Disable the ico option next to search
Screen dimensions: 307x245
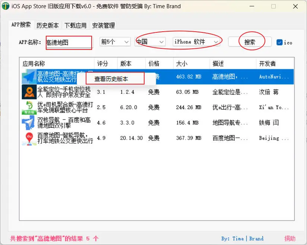[280, 42]
